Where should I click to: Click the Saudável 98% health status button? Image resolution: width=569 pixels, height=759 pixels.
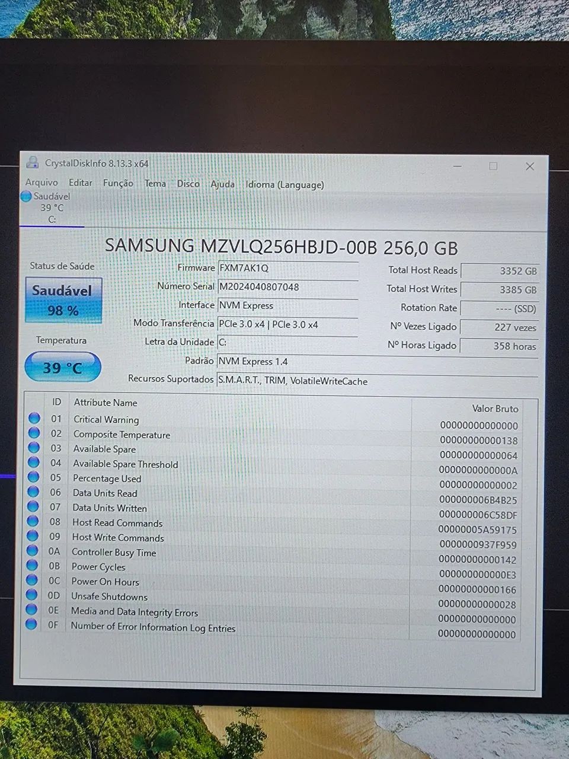tap(63, 300)
